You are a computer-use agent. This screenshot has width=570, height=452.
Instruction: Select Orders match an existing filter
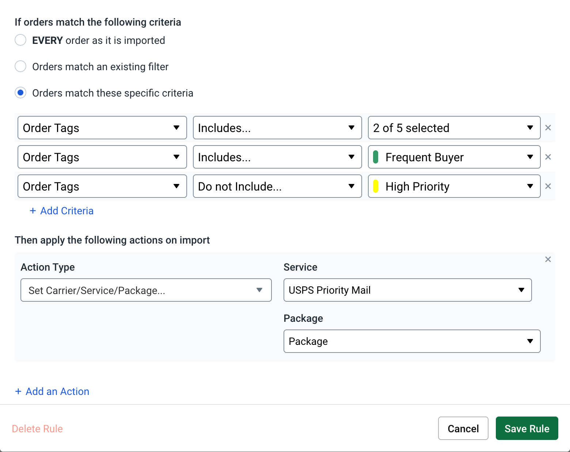click(20, 66)
